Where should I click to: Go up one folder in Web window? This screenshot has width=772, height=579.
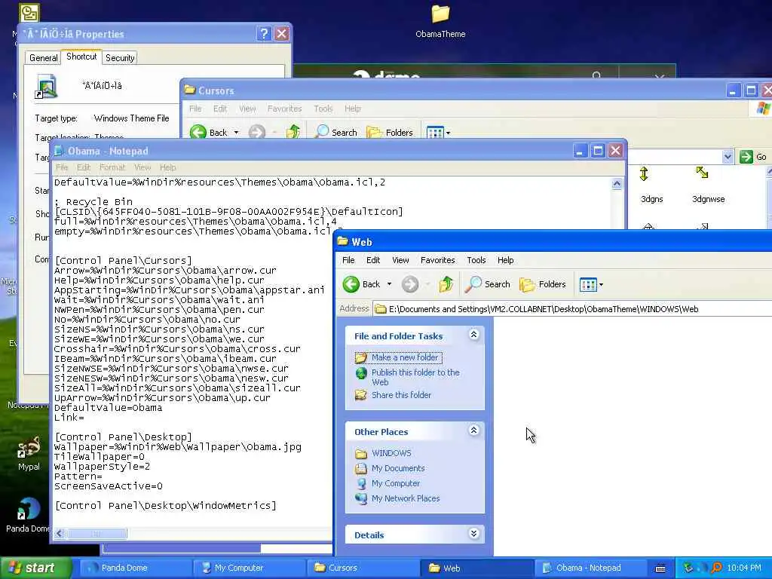point(446,284)
